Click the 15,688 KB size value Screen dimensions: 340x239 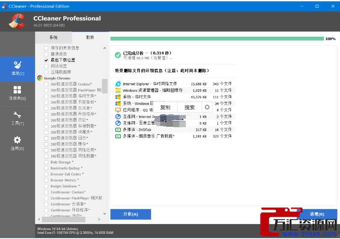[199, 84]
